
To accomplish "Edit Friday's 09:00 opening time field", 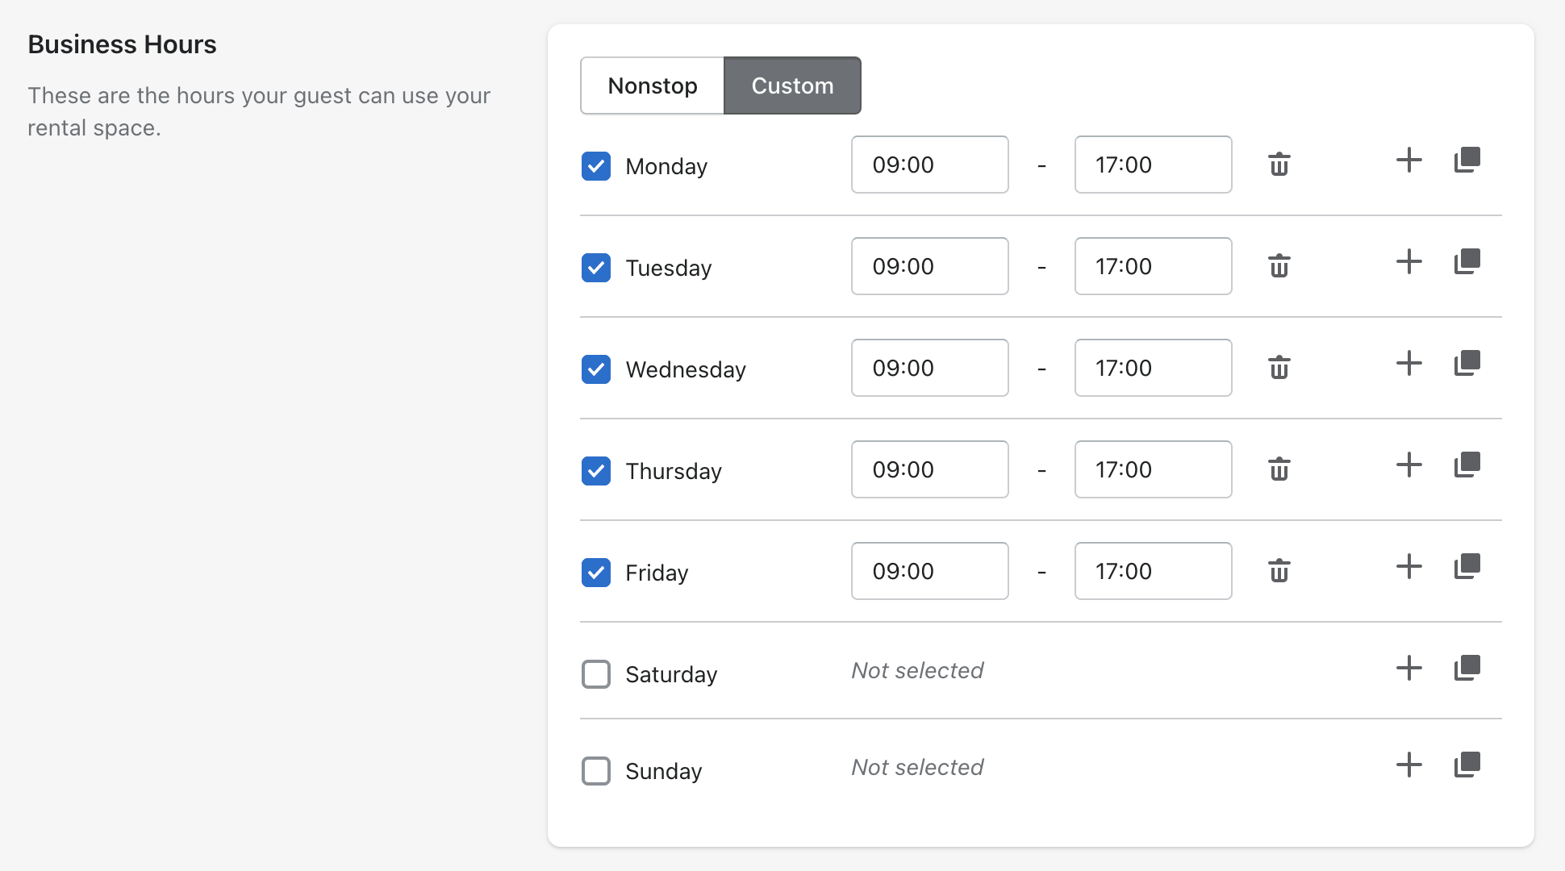I will tap(929, 571).
